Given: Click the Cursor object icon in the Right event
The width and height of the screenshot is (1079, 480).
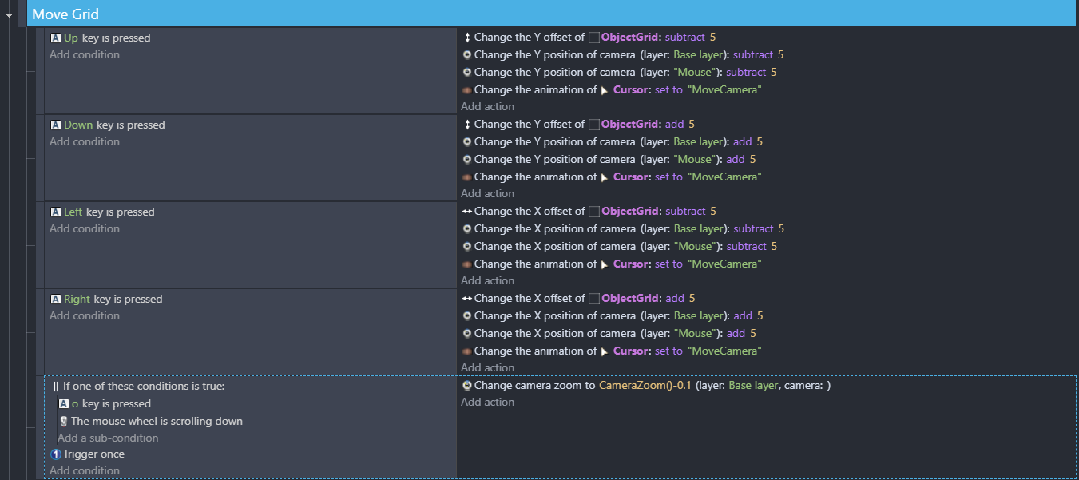Looking at the screenshot, I should (x=605, y=351).
